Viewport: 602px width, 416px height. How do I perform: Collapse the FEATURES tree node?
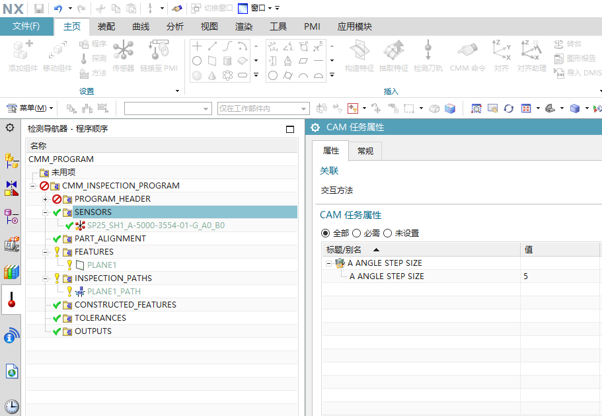pos(46,252)
